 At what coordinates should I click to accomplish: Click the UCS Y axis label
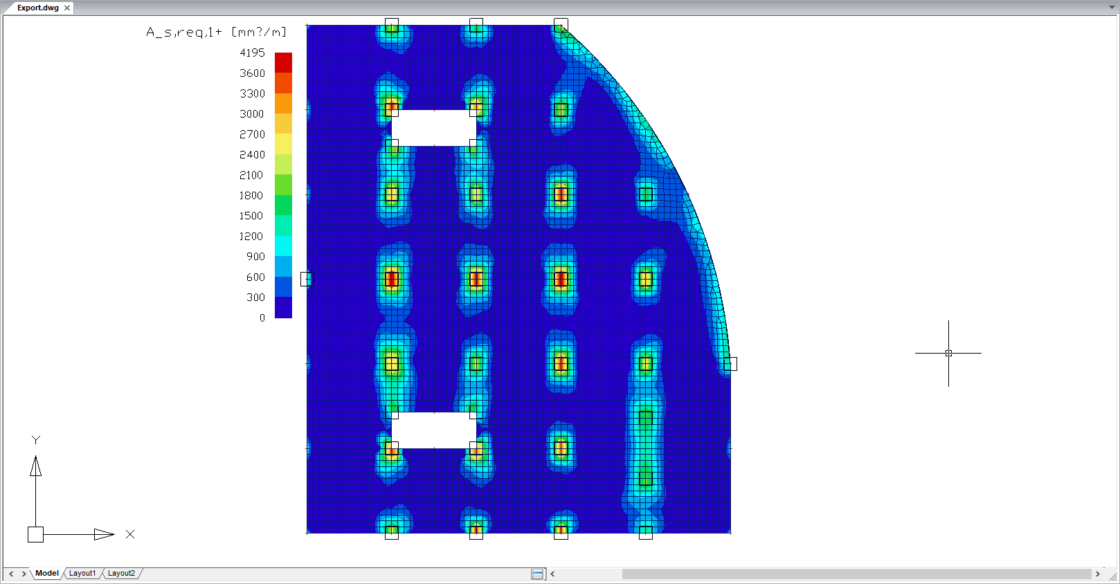point(36,439)
